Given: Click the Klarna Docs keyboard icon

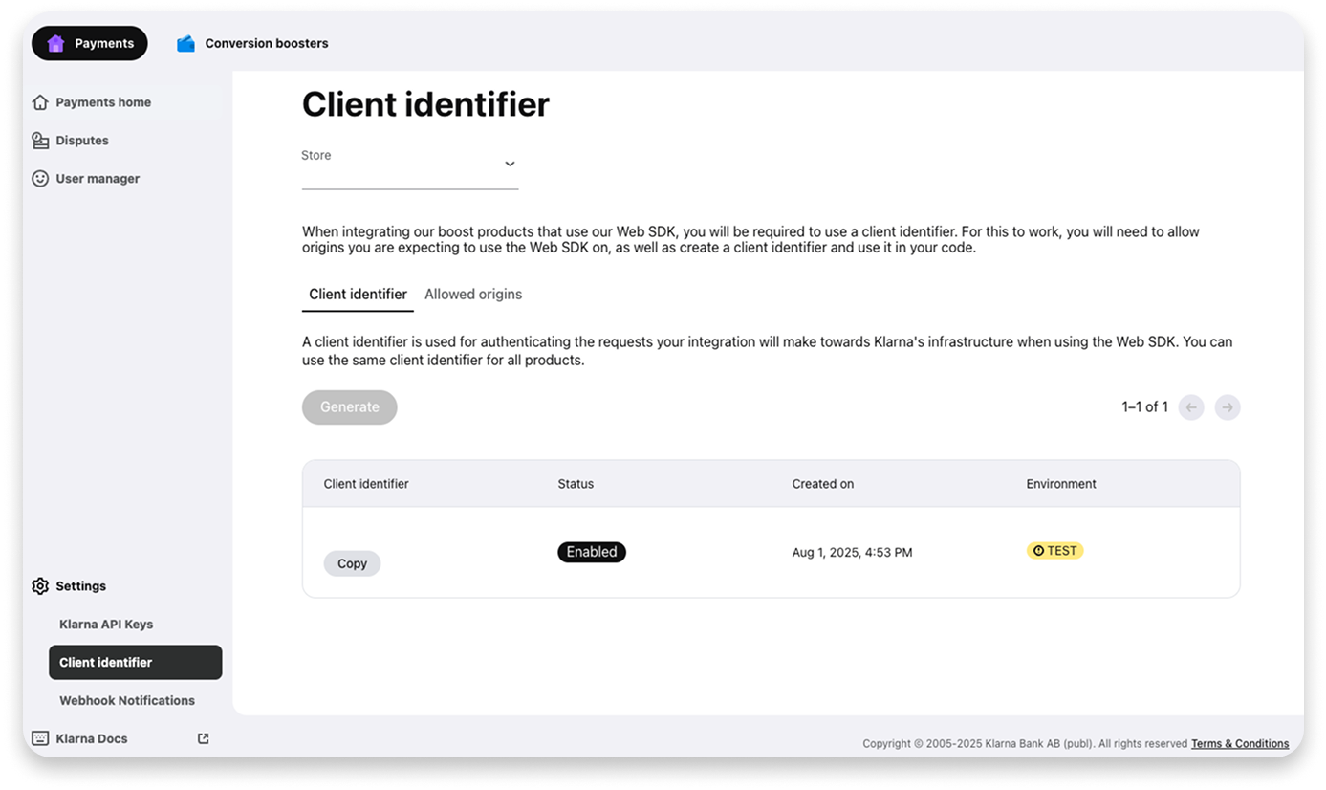Looking at the screenshot, I should pos(40,738).
